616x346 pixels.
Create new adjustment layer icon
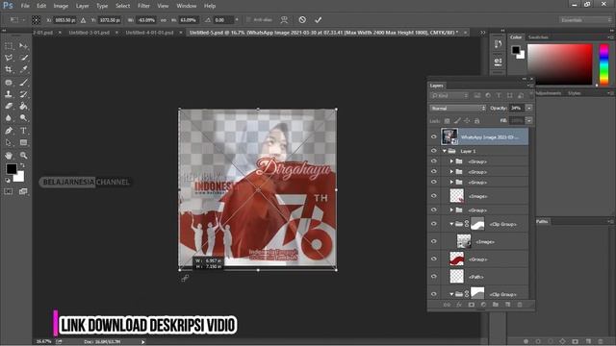[x=483, y=305]
